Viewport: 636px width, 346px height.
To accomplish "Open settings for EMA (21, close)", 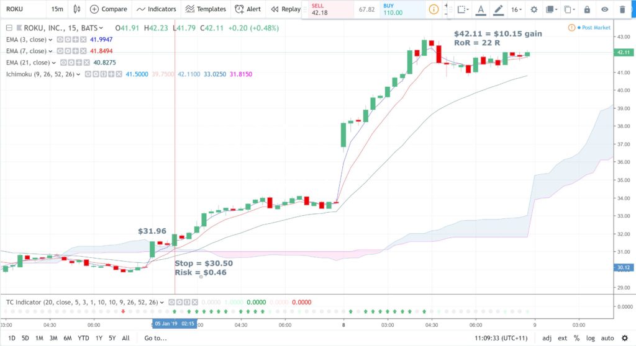I will click(71, 63).
